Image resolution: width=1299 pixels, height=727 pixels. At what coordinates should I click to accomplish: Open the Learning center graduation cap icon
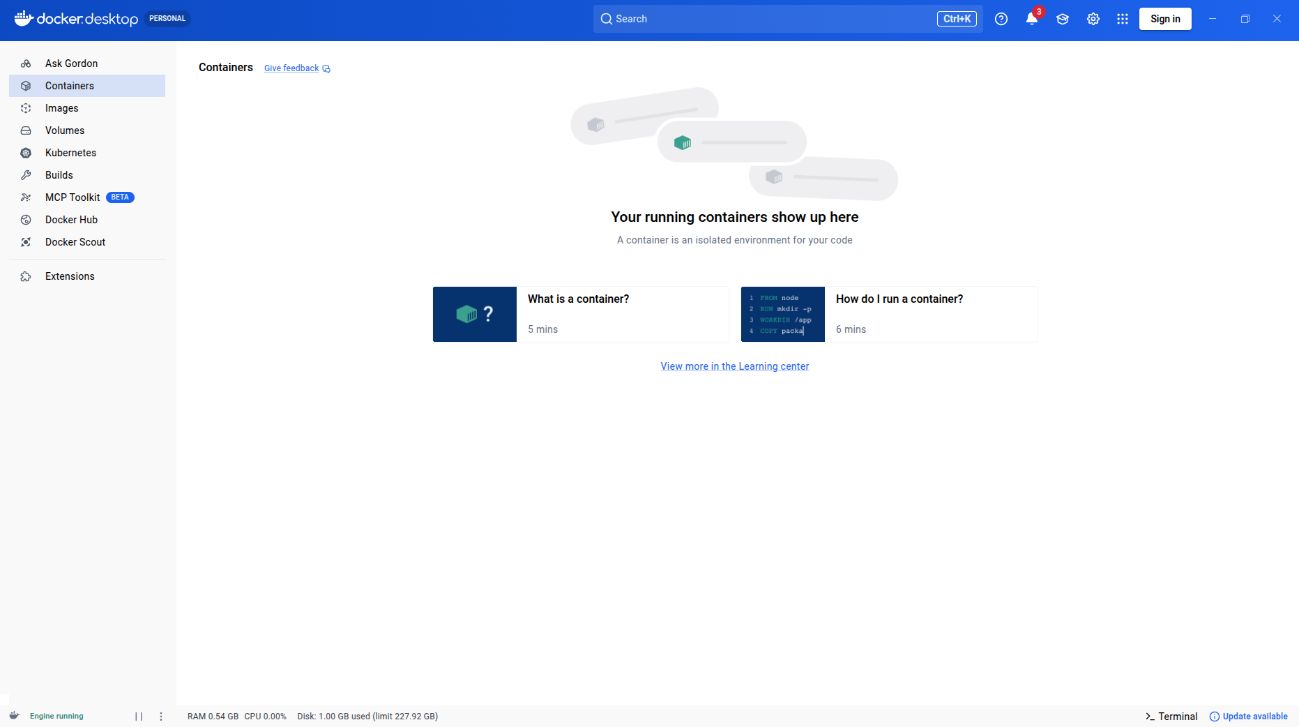(1062, 19)
